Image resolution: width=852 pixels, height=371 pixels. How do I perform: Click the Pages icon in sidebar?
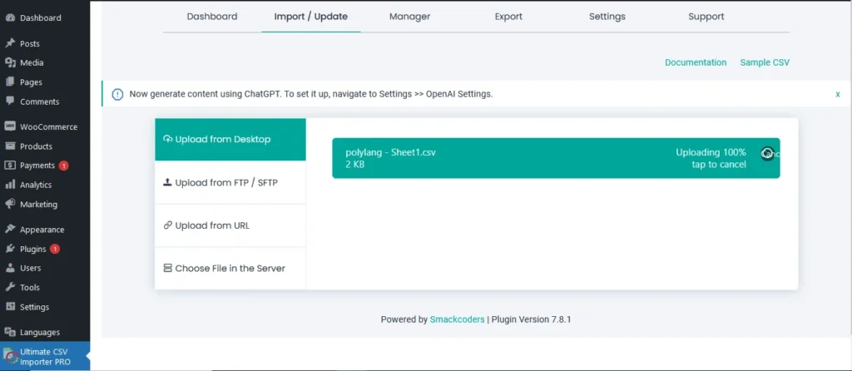point(10,82)
